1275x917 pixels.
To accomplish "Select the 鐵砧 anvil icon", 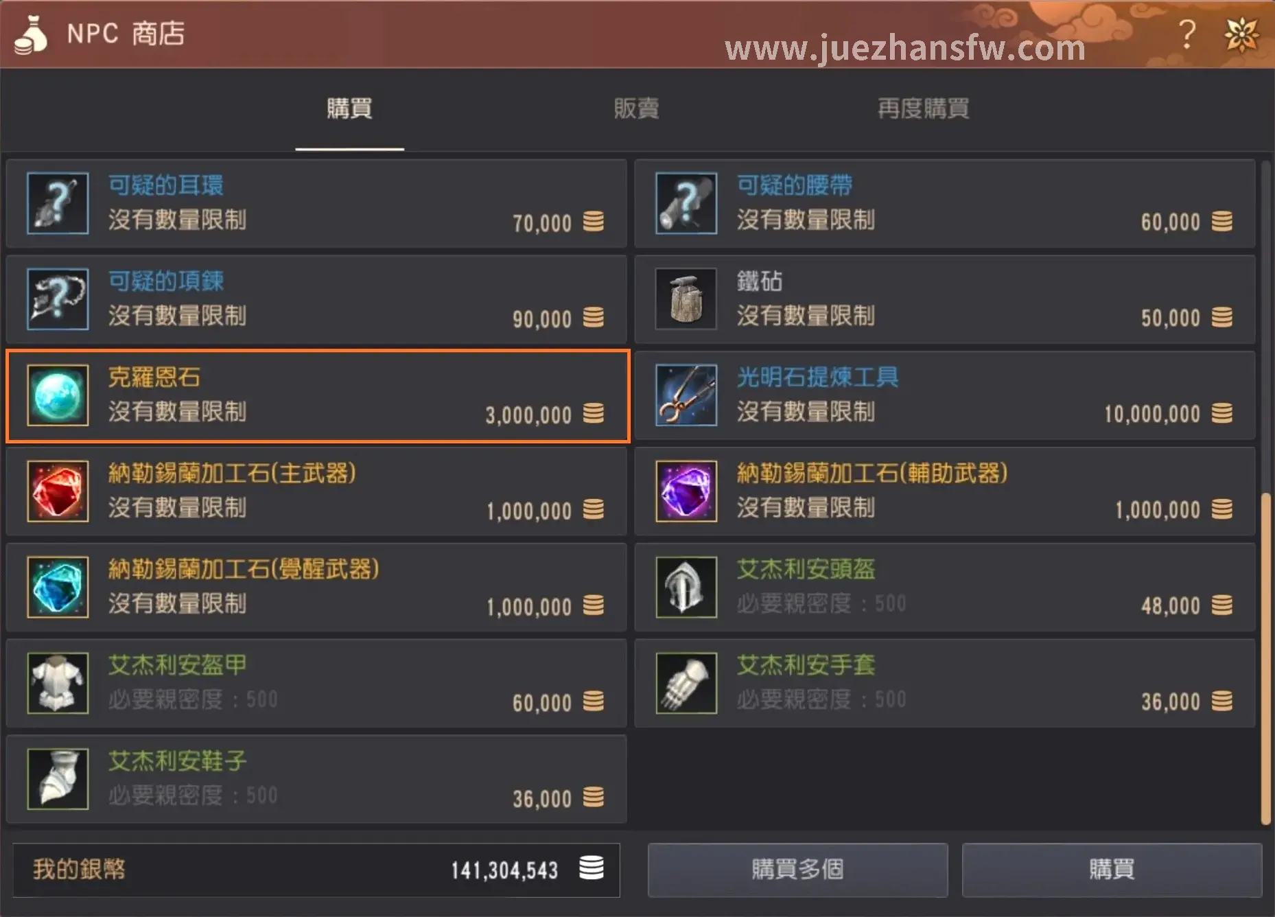I will coord(686,299).
